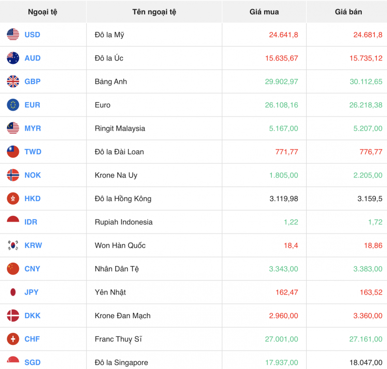Screen dimensions: 387x369
Task: Select the 'Rupiah Indonesia' currency name
Action: coord(123,222)
